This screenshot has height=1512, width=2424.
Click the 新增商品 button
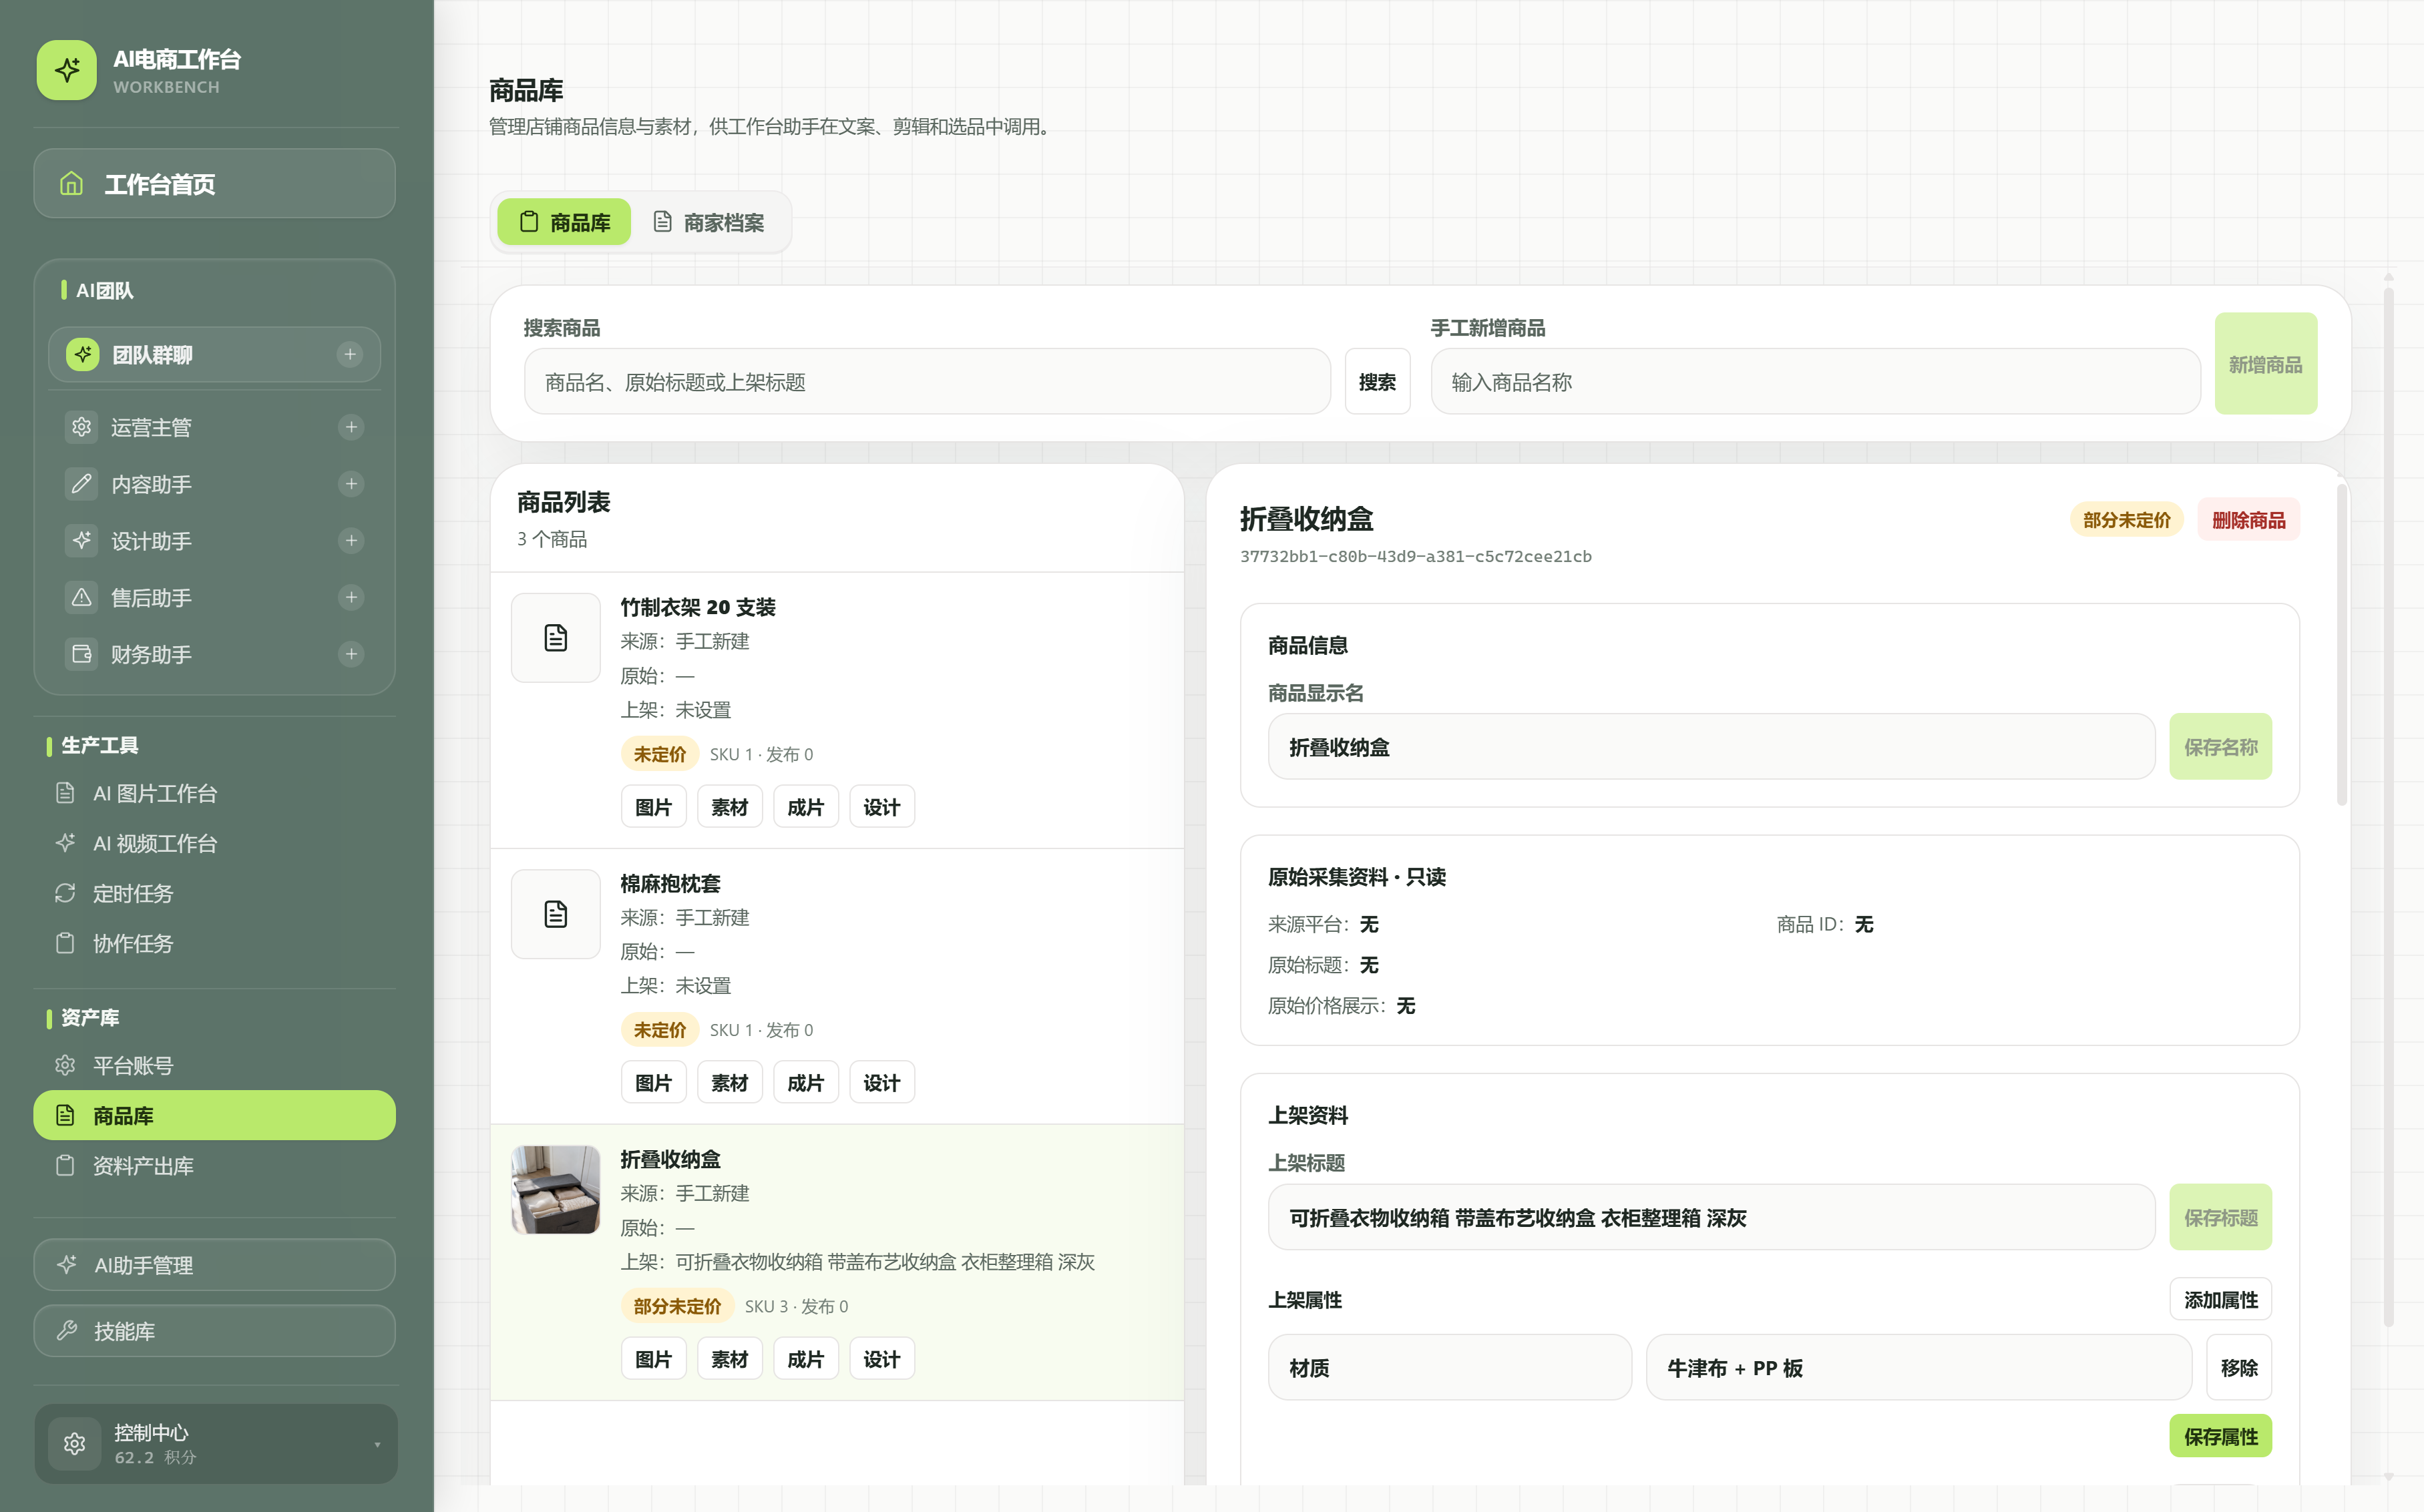coord(2265,364)
